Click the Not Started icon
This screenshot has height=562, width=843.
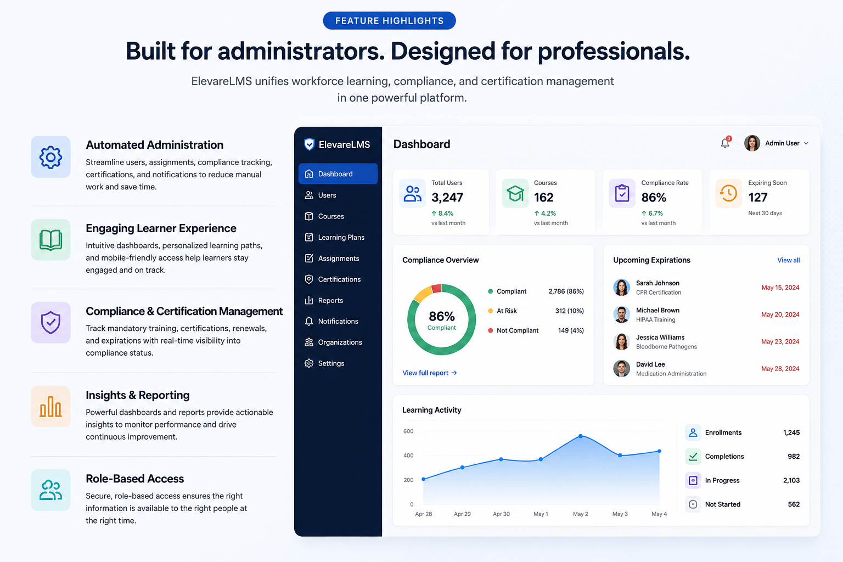click(693, 504)
